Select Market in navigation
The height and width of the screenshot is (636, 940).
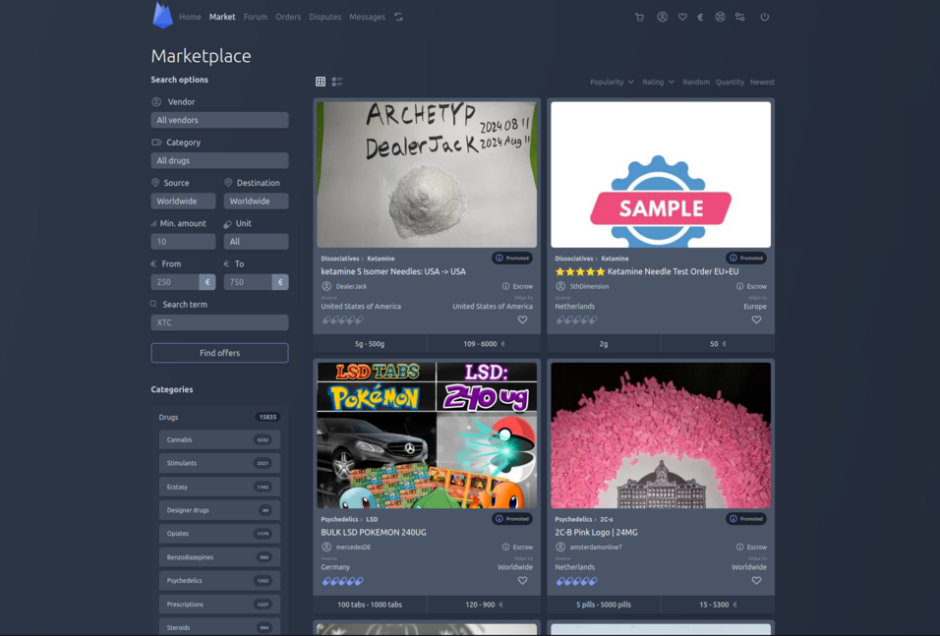pos(222,17)
